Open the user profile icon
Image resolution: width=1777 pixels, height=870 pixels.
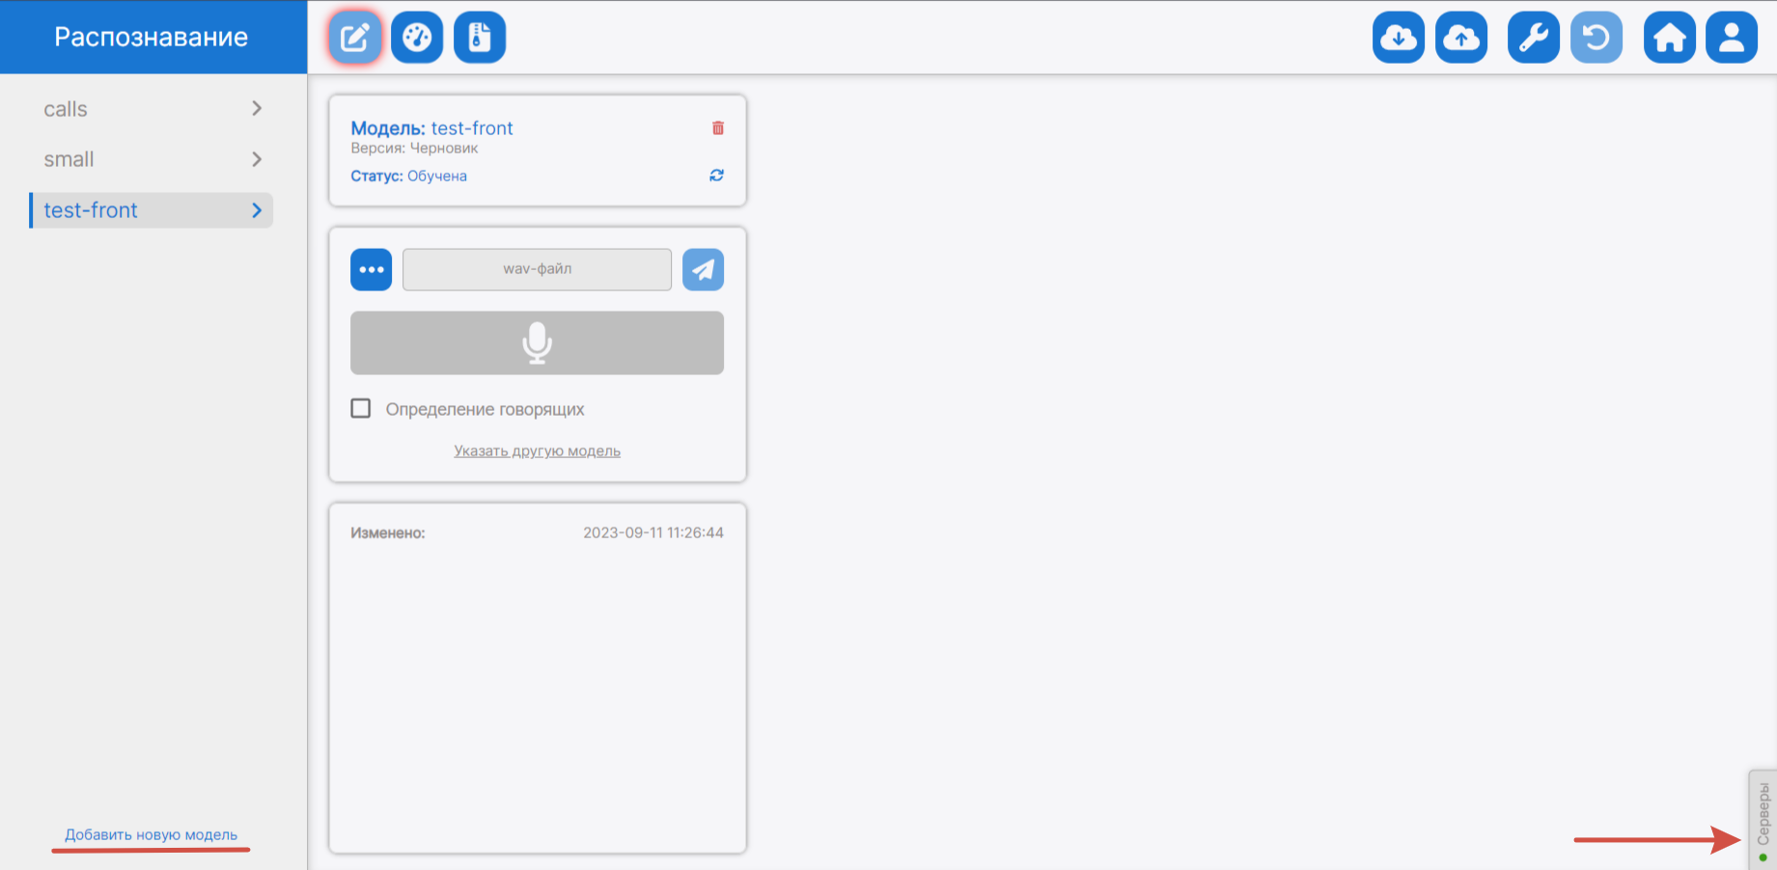click(1731, 38)
